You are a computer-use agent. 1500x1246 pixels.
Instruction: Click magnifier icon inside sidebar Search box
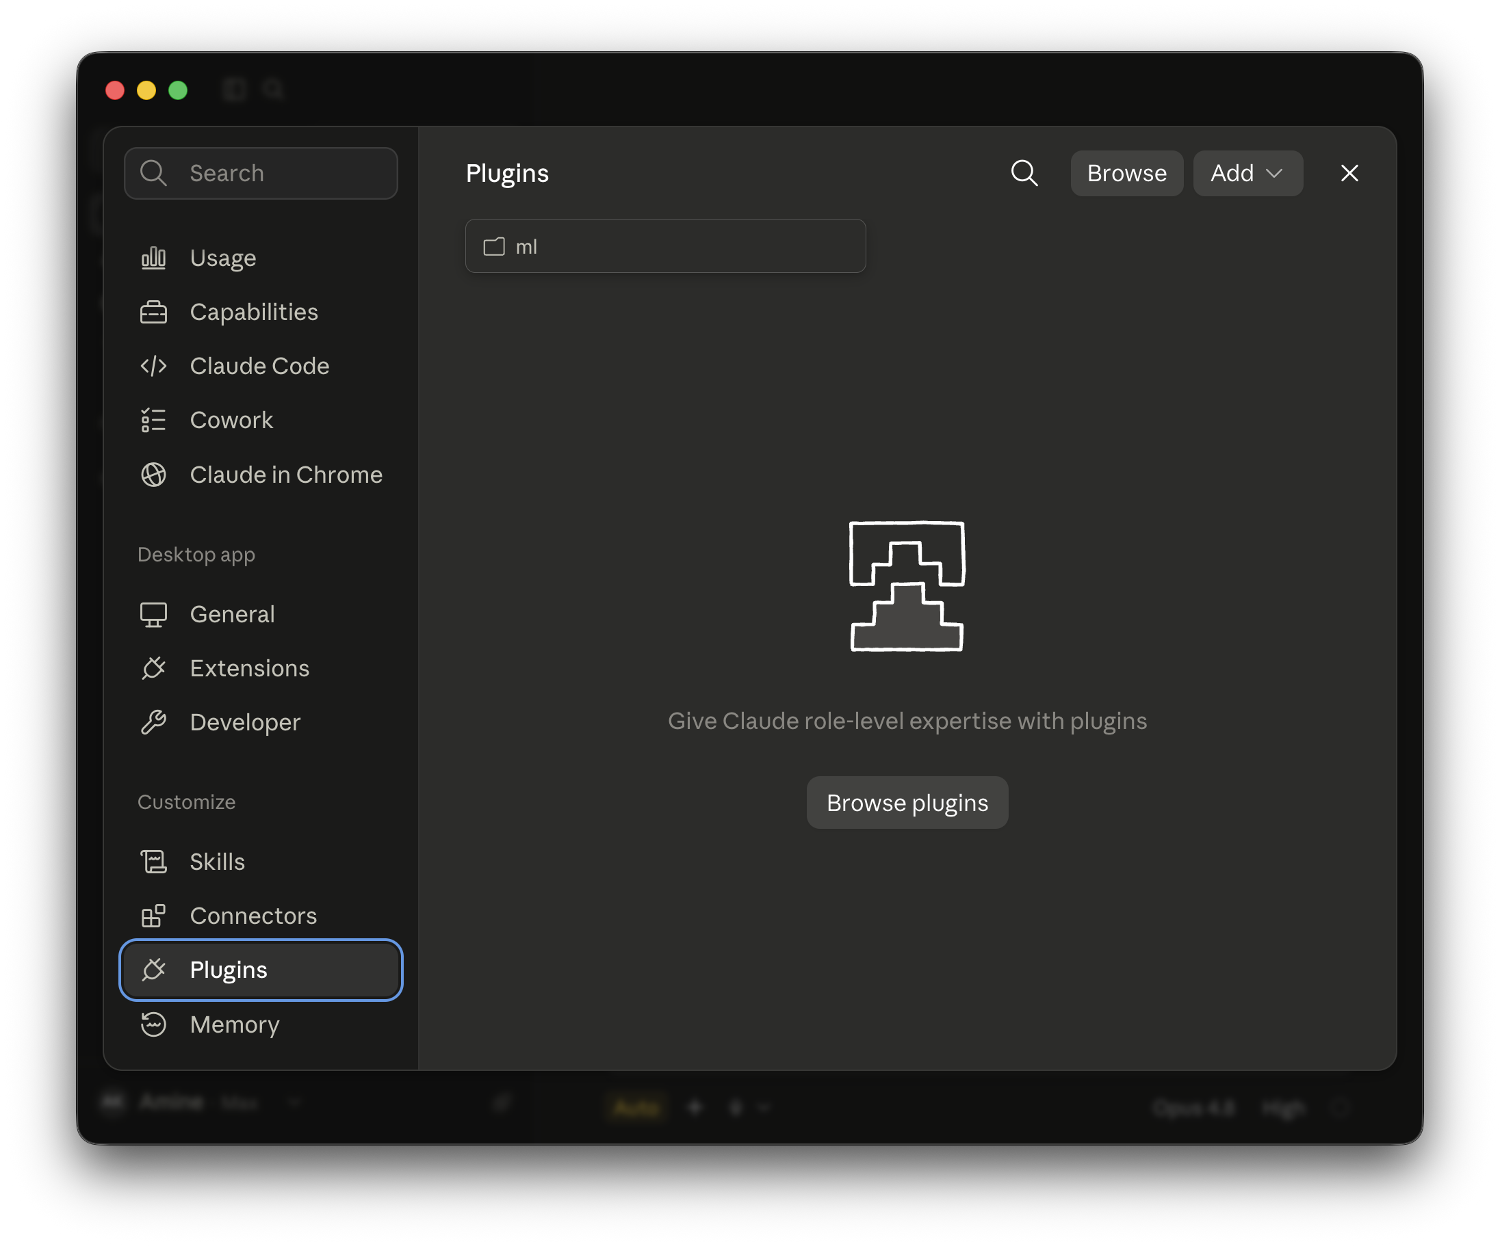[x=153, y=173]
